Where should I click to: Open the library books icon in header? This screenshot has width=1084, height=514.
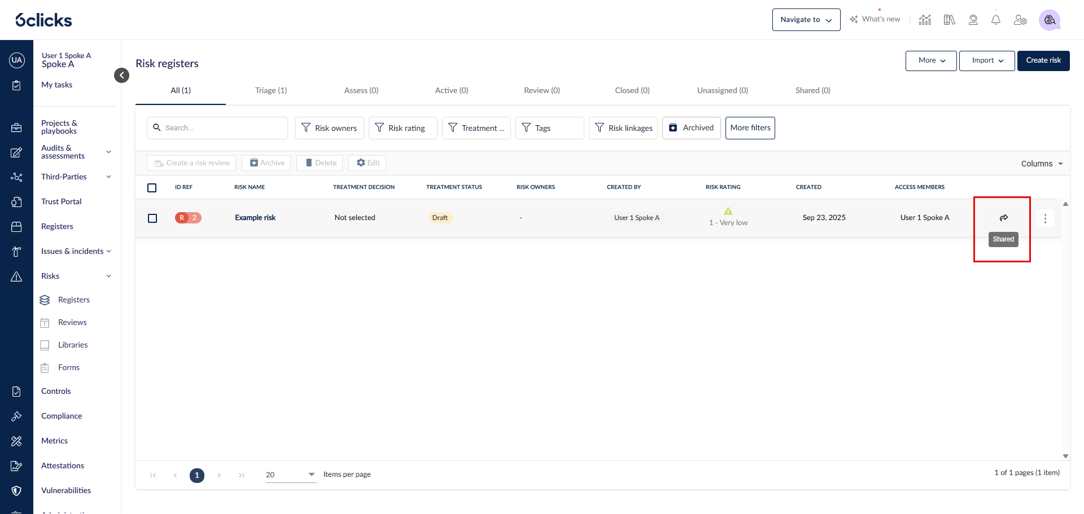pyautogui.click(x=949, y=20)
